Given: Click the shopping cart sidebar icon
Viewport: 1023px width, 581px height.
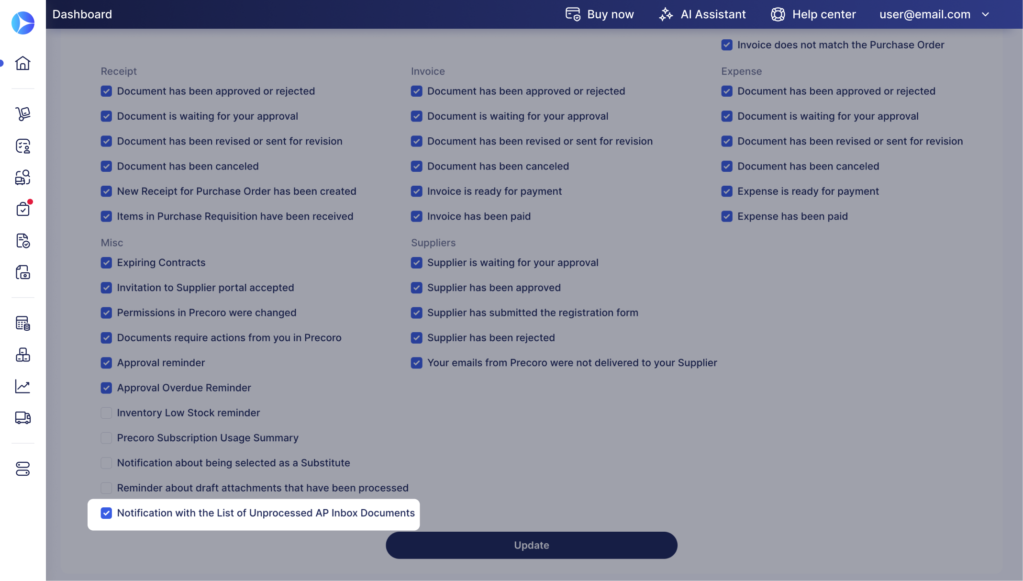Looking at the screenshot, I should [x=22, y=114].
